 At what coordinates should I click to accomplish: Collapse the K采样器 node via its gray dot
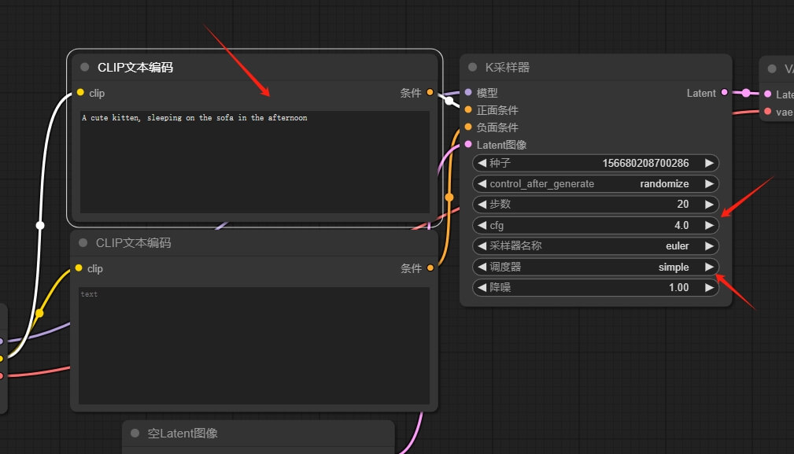473,68
